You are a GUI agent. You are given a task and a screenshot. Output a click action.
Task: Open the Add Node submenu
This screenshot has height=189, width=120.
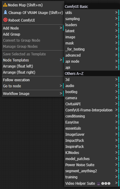(x=33, y=28)
